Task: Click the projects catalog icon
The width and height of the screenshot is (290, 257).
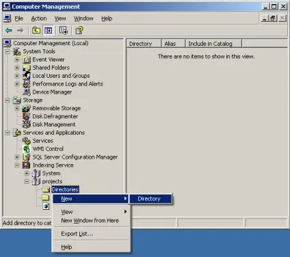Action: point(36,182)
